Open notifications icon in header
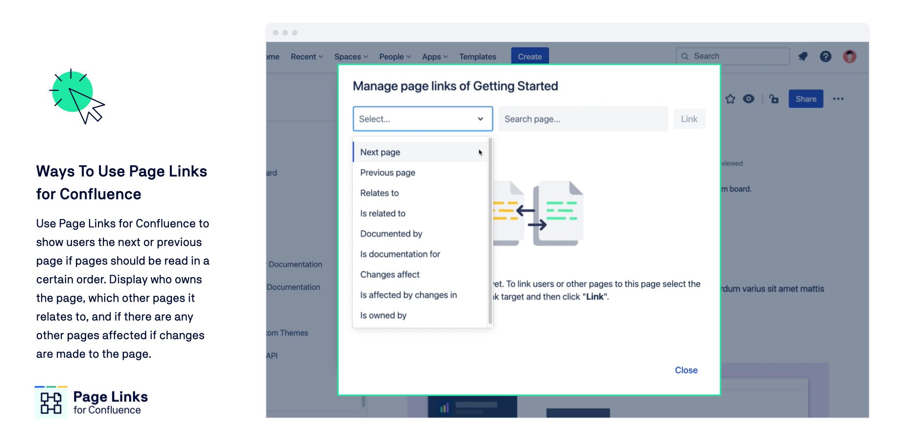Viewport: 901px width, 440px height. [803, 56]
